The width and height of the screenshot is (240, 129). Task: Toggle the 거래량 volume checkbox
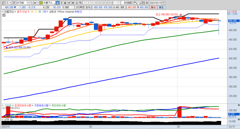coord(3,105)
